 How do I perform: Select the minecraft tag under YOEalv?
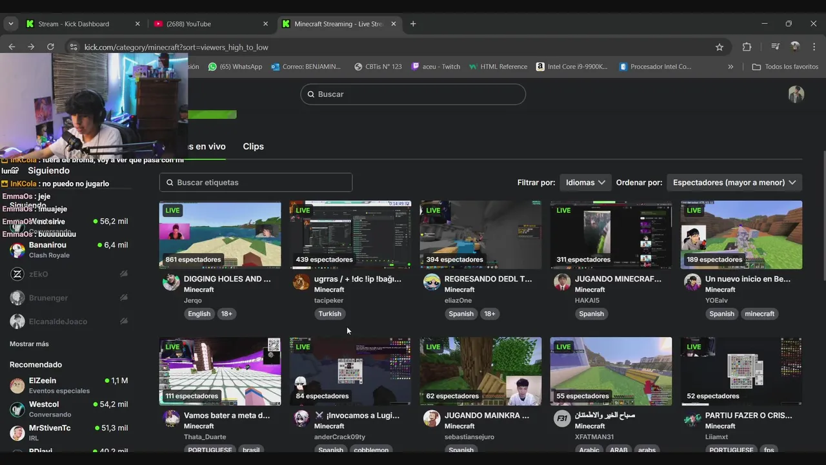click(x=760, y=314)
